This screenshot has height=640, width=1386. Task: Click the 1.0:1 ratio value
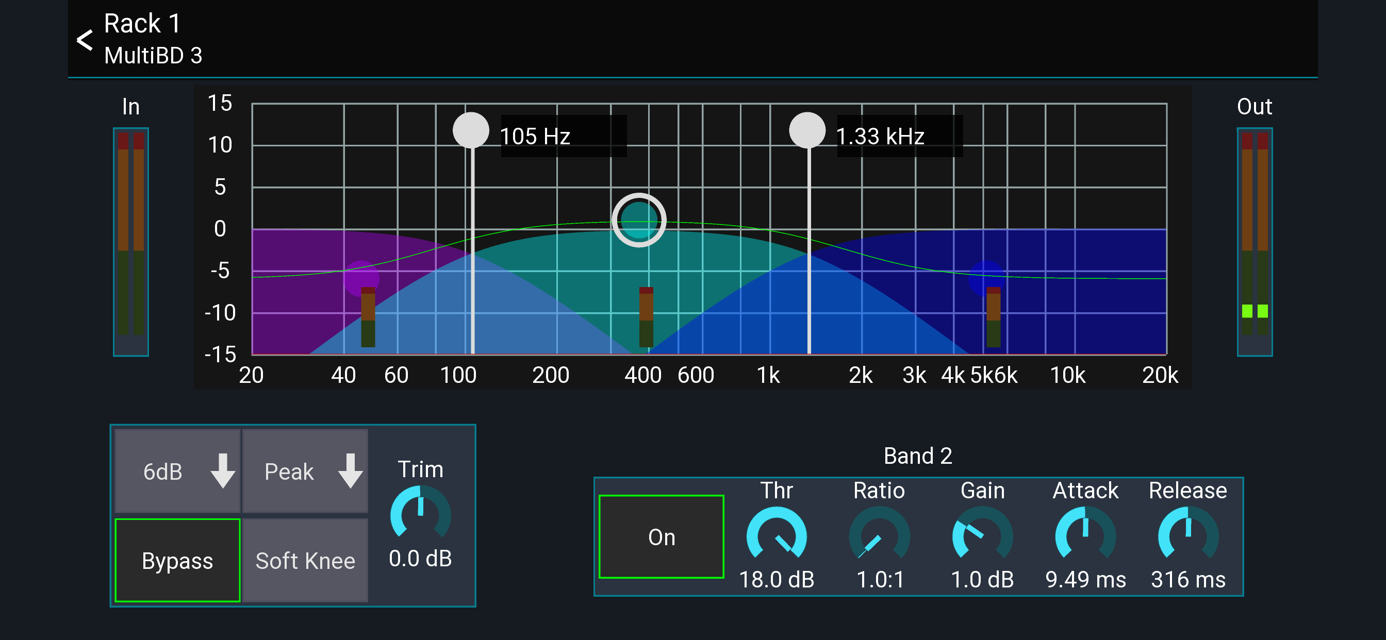880,579
